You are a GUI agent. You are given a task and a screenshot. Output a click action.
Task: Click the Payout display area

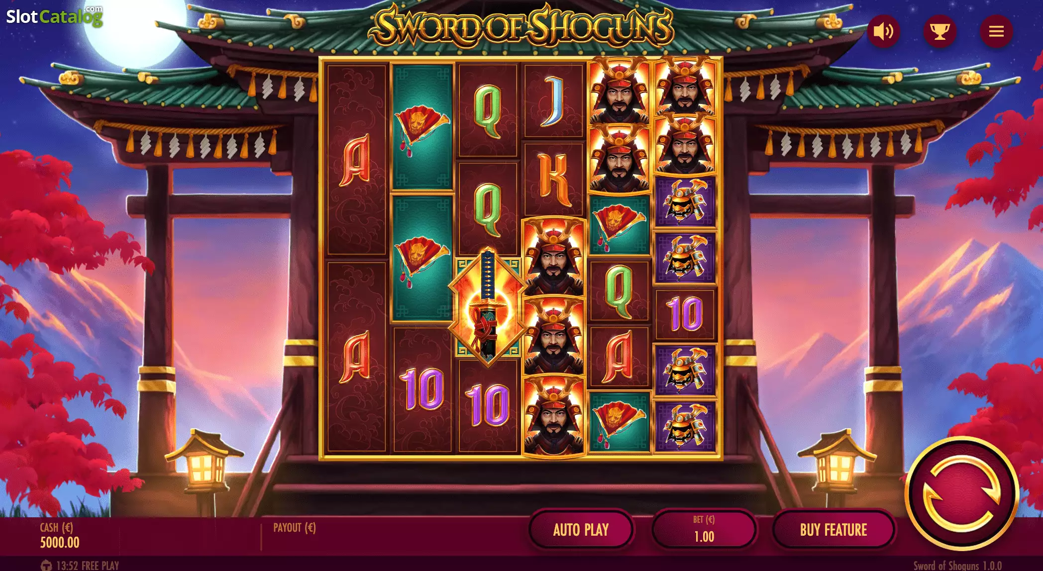(295, 528)
